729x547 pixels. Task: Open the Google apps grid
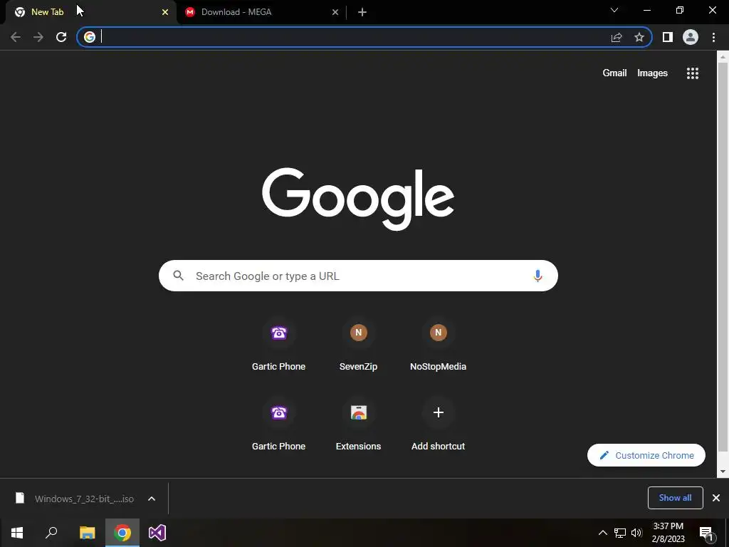tap(693, 73)
